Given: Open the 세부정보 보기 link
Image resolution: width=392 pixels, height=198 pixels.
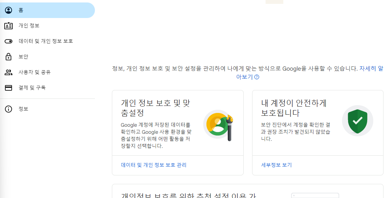Looking at the screenshot, I should coord(277,165).
